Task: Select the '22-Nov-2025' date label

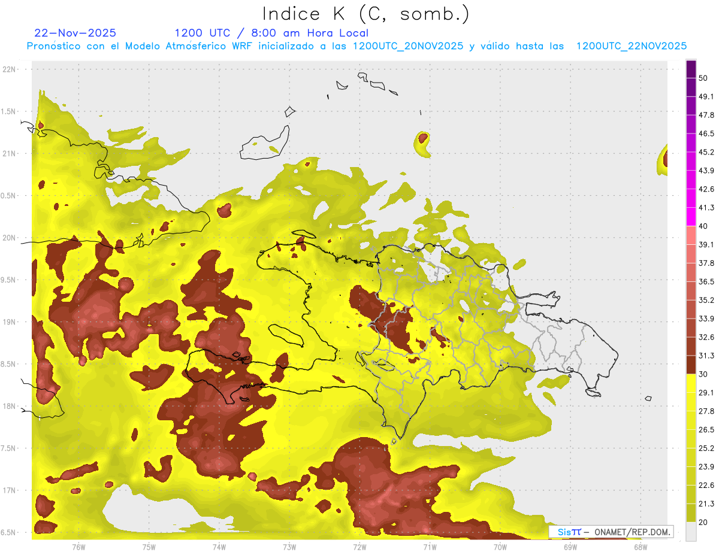Action: click(x=75, y=33)
